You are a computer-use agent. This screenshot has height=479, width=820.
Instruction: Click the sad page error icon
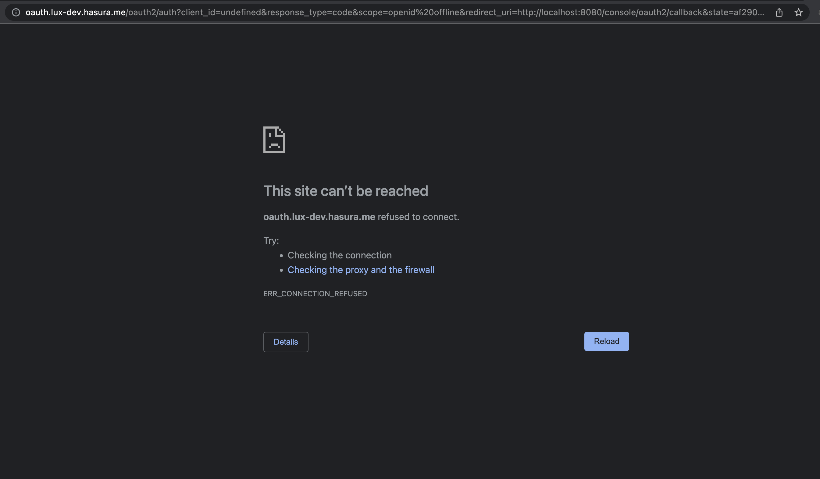(274, 140)
